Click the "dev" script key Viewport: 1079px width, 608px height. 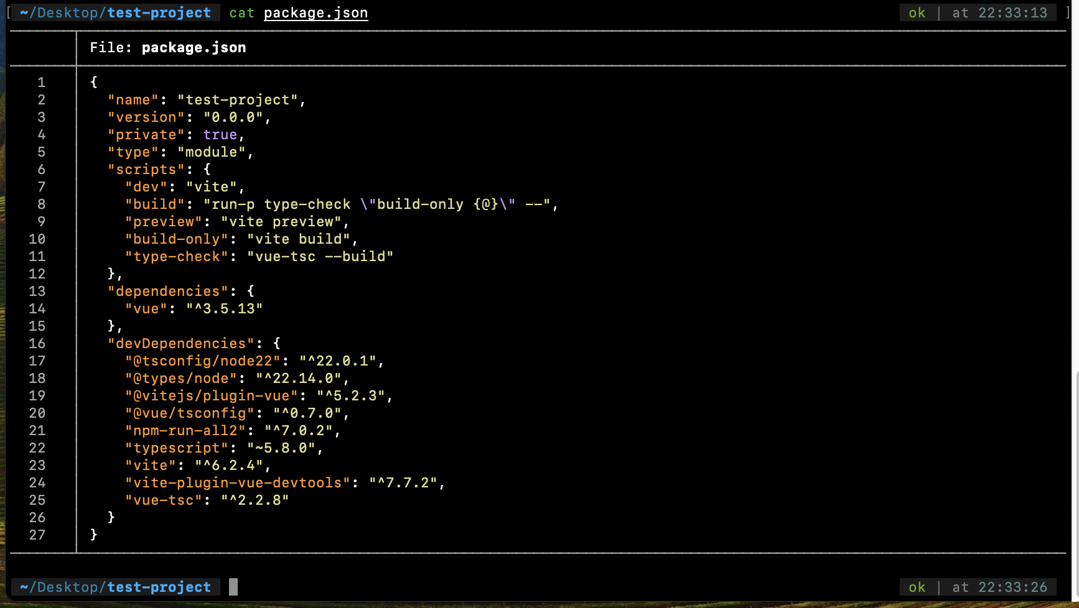click(146, 187)
